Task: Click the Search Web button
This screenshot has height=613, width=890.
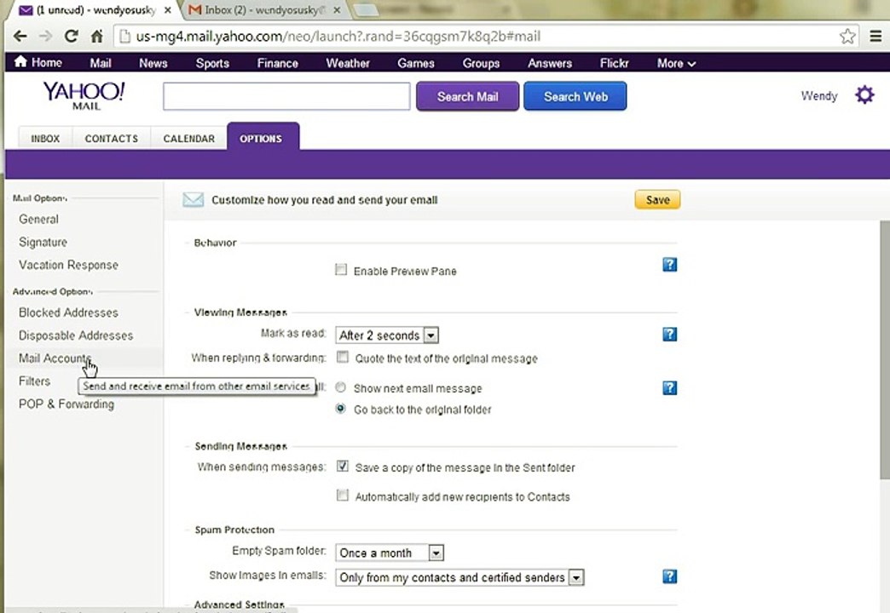Action: [575, 96]
